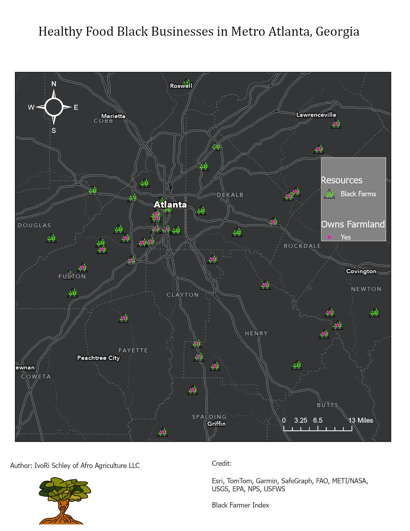Click the lone farm marker in Newton County

point(374,312)
